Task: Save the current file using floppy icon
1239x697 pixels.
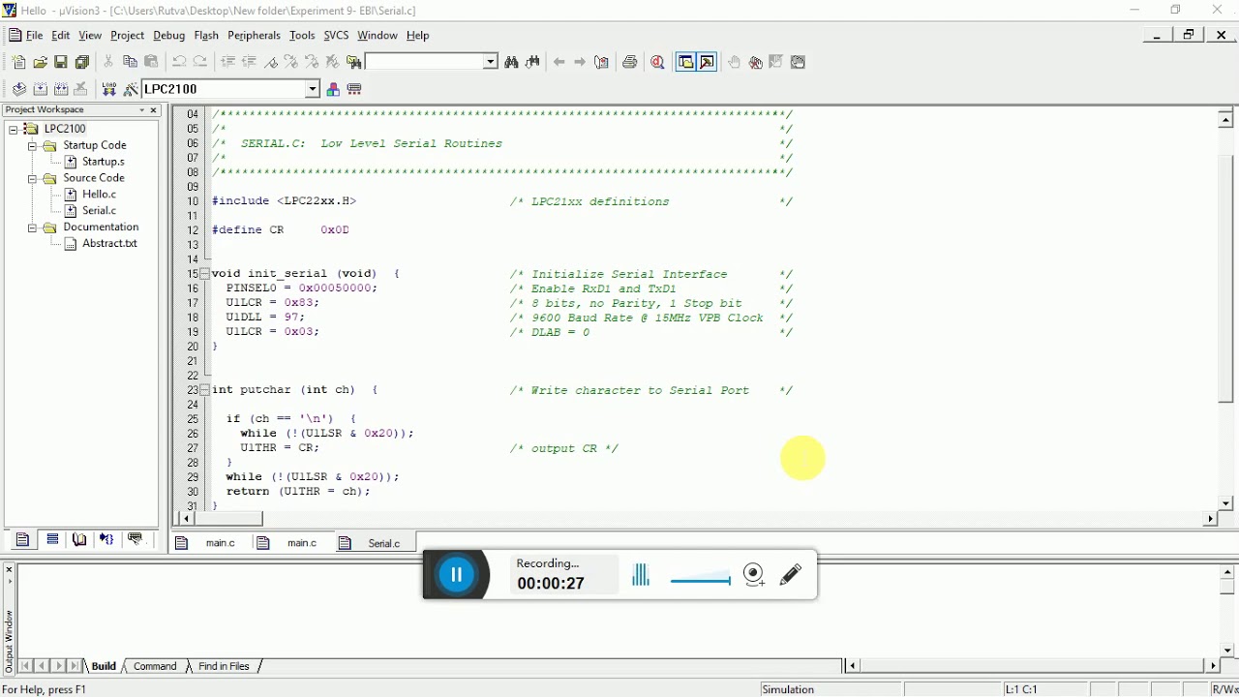Action: (x=61, y=62)
